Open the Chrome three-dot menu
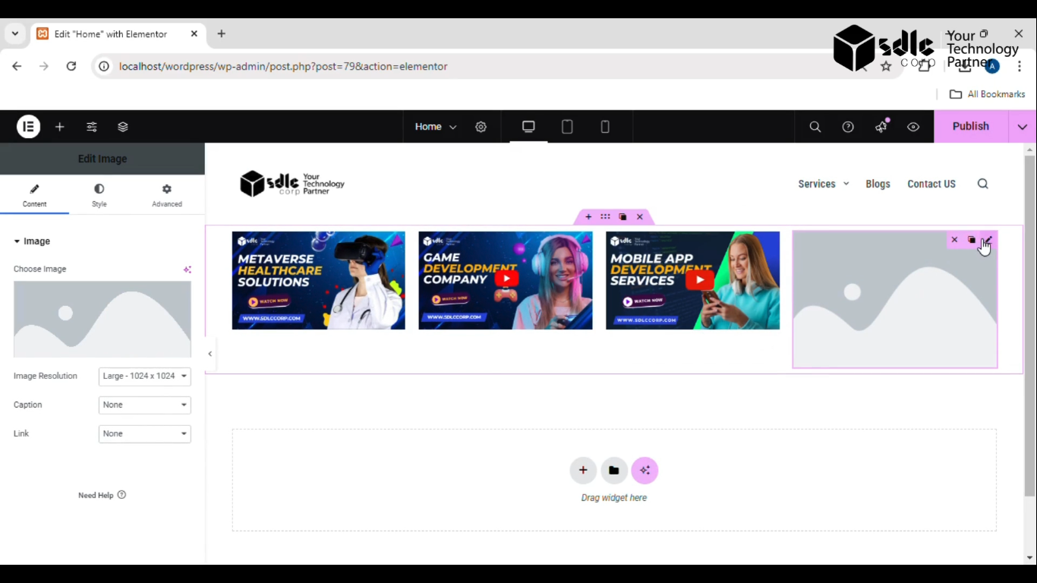 pos(1020,67)
